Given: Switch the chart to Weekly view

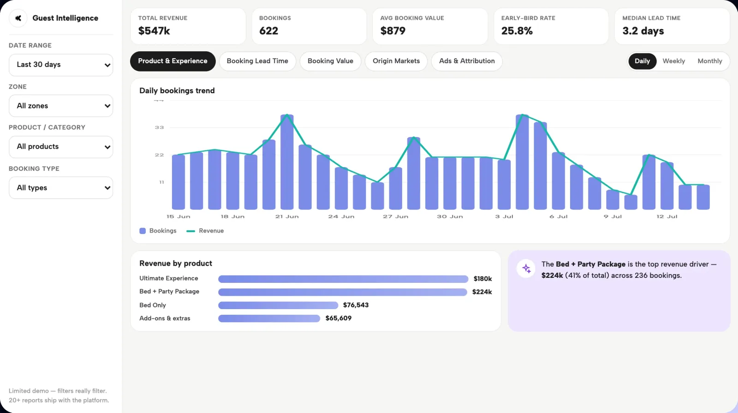Looking at the screenshot, I should coord(673,61).
